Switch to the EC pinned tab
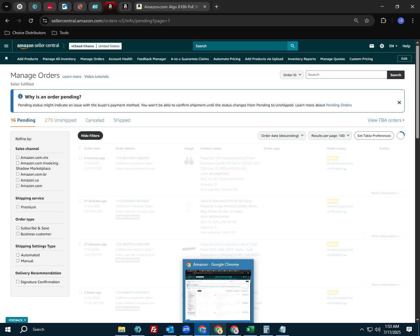This screenshot has height=336, width=420. tap(95, 7)
